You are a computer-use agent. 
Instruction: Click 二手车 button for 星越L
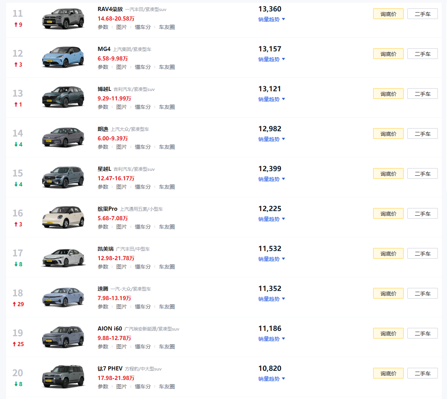click(422, 174)
